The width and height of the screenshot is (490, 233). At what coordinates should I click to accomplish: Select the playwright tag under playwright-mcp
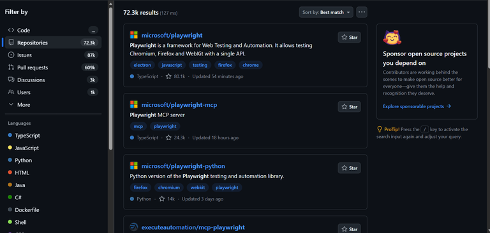pyautogui.click(x=165, y=126)
